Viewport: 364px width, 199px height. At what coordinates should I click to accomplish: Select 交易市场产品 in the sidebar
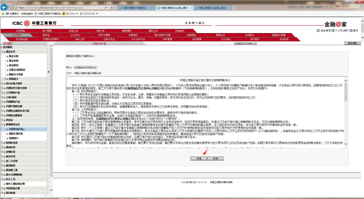point(16,129)
